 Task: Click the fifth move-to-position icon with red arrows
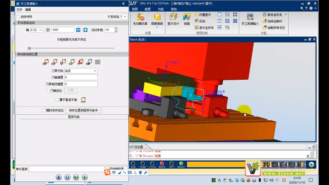click(80, 62)
